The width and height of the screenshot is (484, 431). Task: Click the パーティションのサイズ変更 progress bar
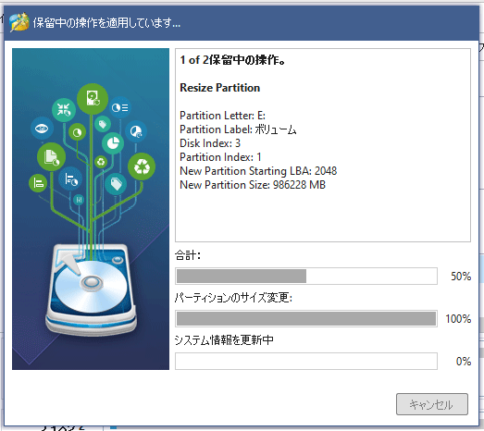pyautogui.click(x=306, y=318)
